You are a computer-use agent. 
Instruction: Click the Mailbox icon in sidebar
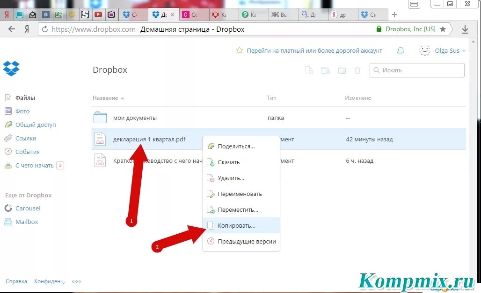8,222
